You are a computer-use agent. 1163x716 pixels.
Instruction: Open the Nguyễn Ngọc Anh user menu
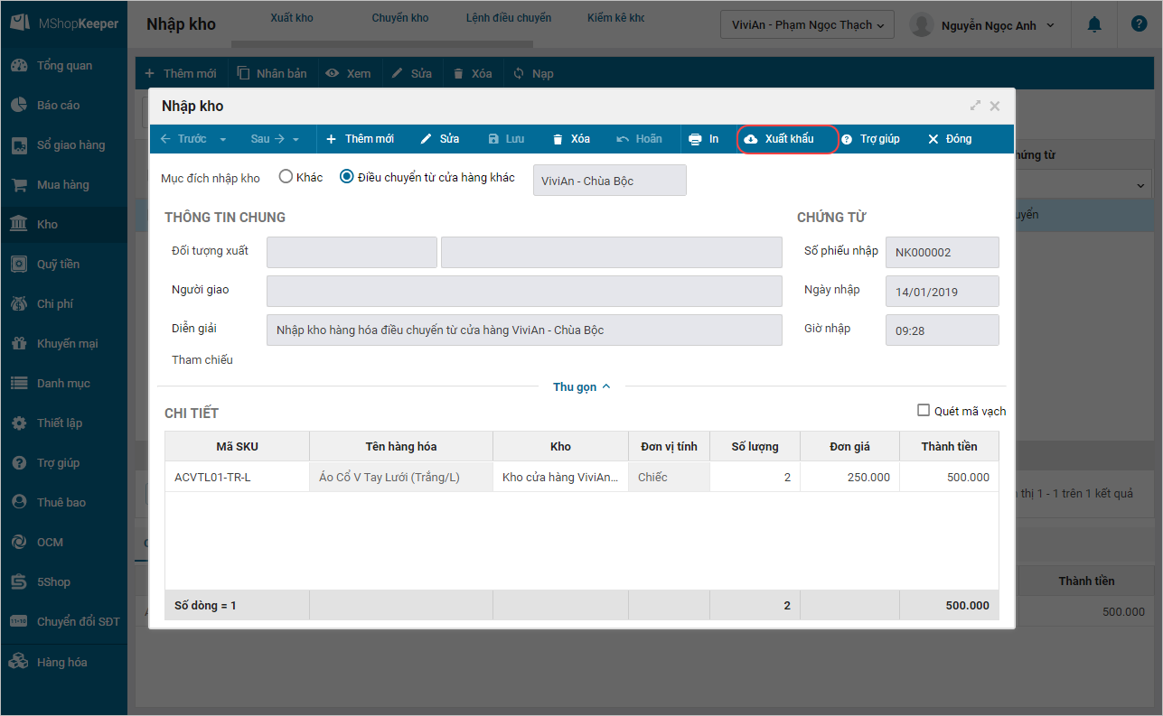coord(982,25)
